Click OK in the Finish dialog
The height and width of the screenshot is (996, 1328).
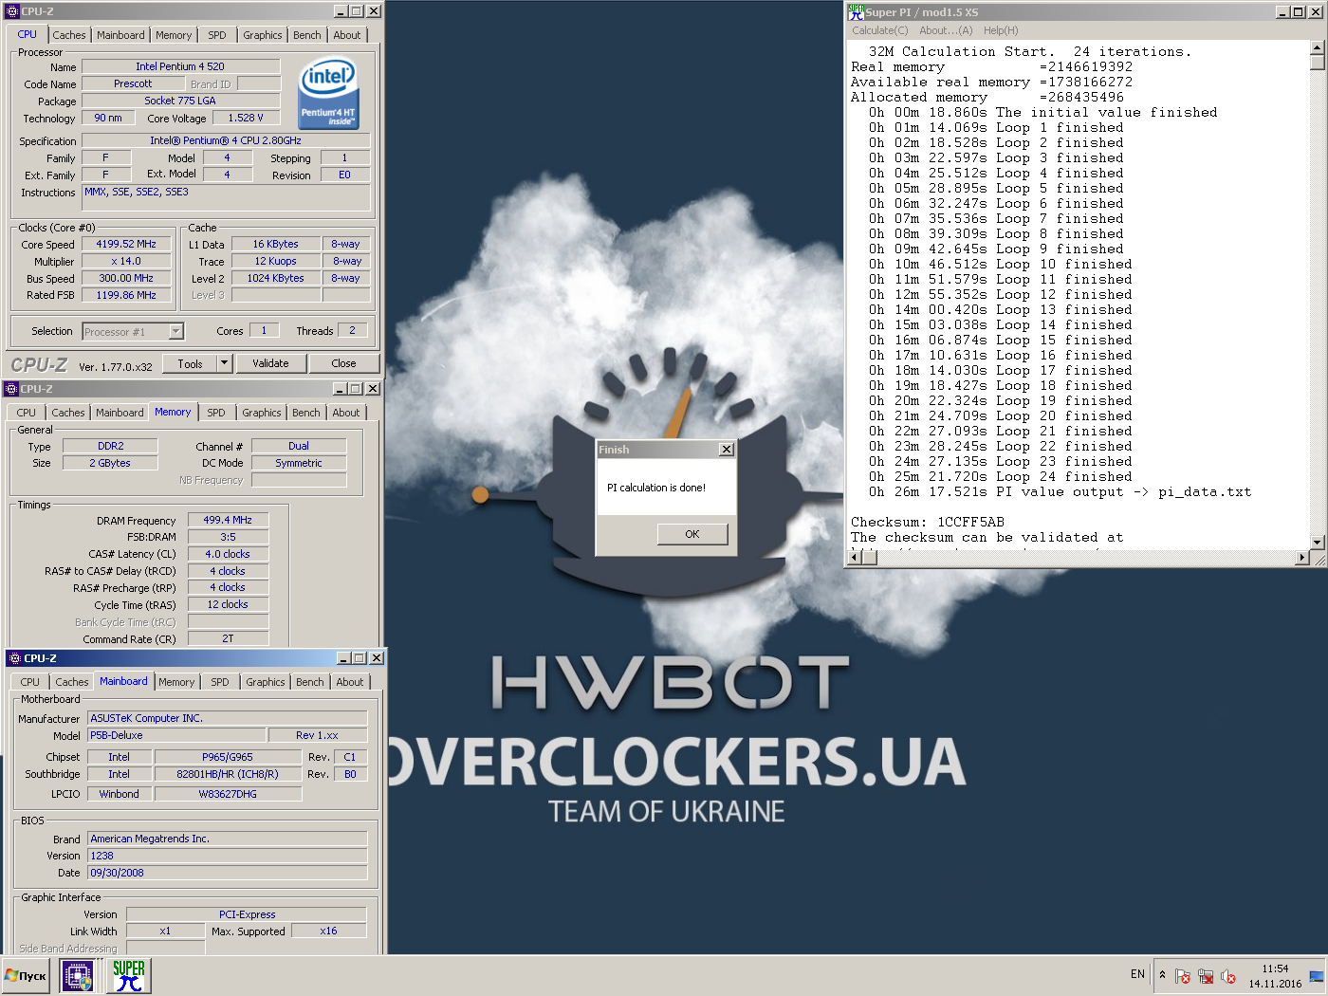pos(692,534)
